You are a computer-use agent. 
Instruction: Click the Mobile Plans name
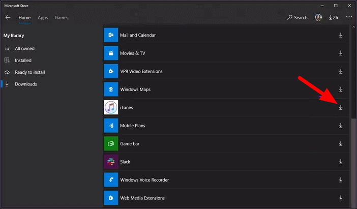[x=133, y=126]
